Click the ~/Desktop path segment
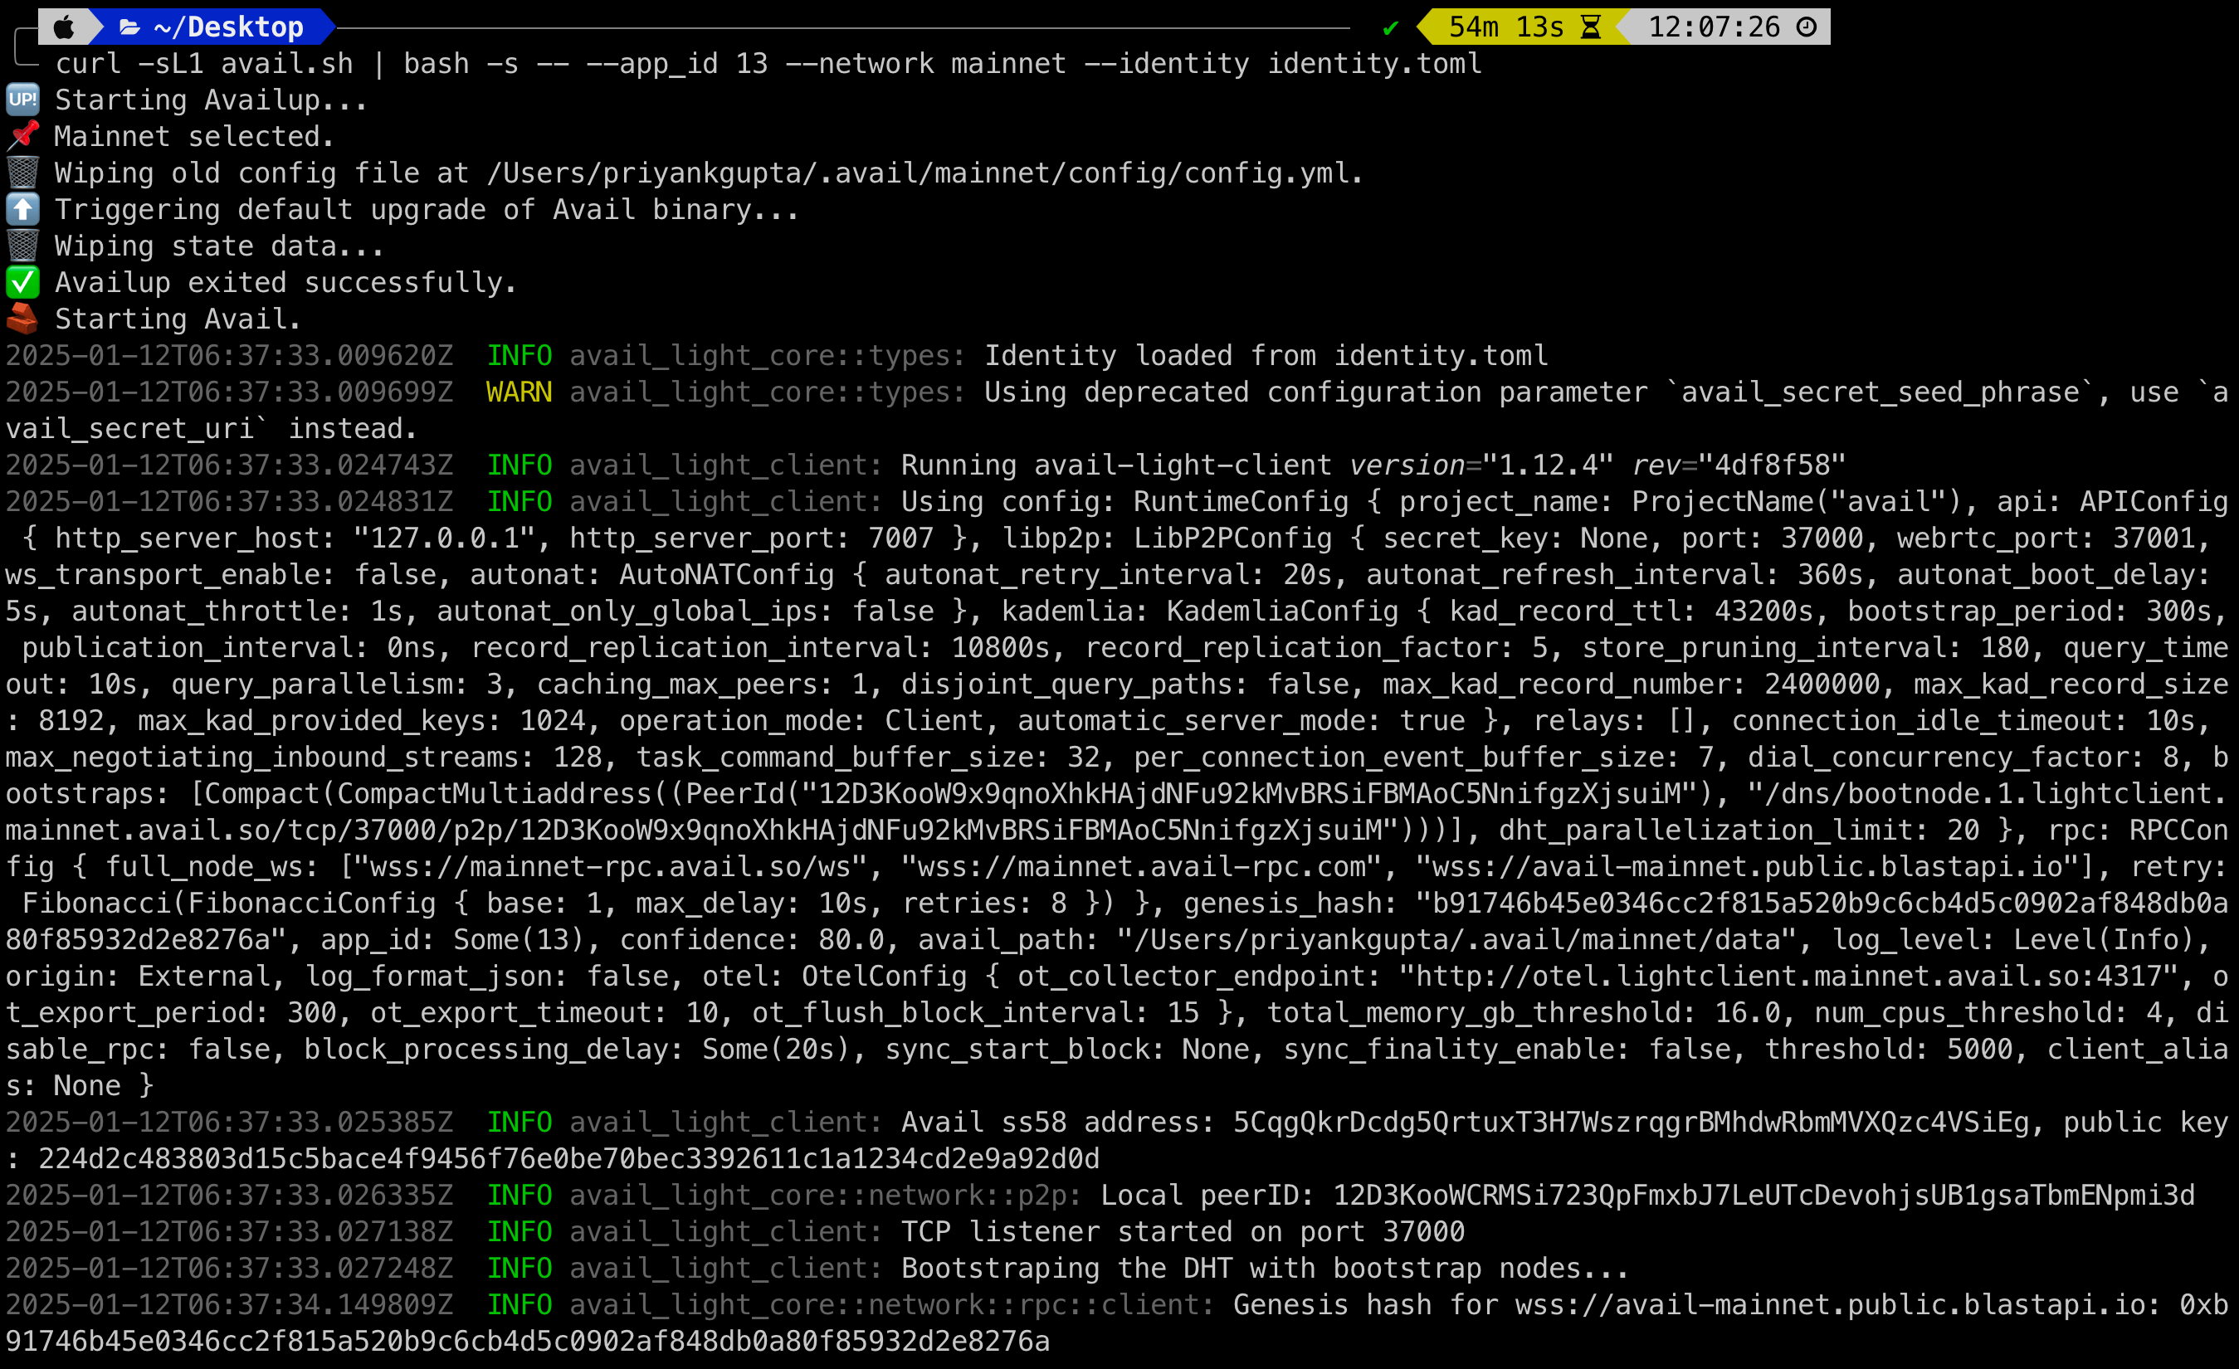2239x1369 pixels. click(228, 27)
